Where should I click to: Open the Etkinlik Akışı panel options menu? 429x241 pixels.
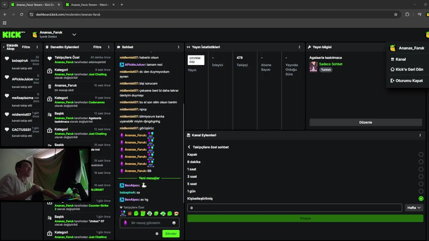[x=37, y=47]
